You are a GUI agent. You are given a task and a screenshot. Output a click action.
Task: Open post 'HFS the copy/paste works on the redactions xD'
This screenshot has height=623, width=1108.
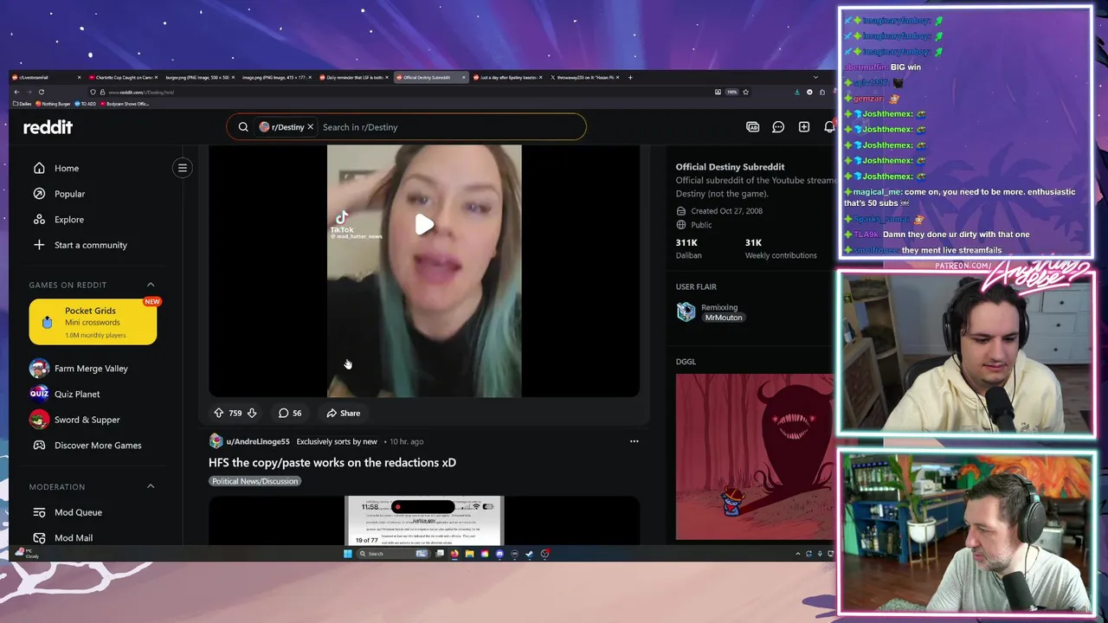click(x=332, y=463)
